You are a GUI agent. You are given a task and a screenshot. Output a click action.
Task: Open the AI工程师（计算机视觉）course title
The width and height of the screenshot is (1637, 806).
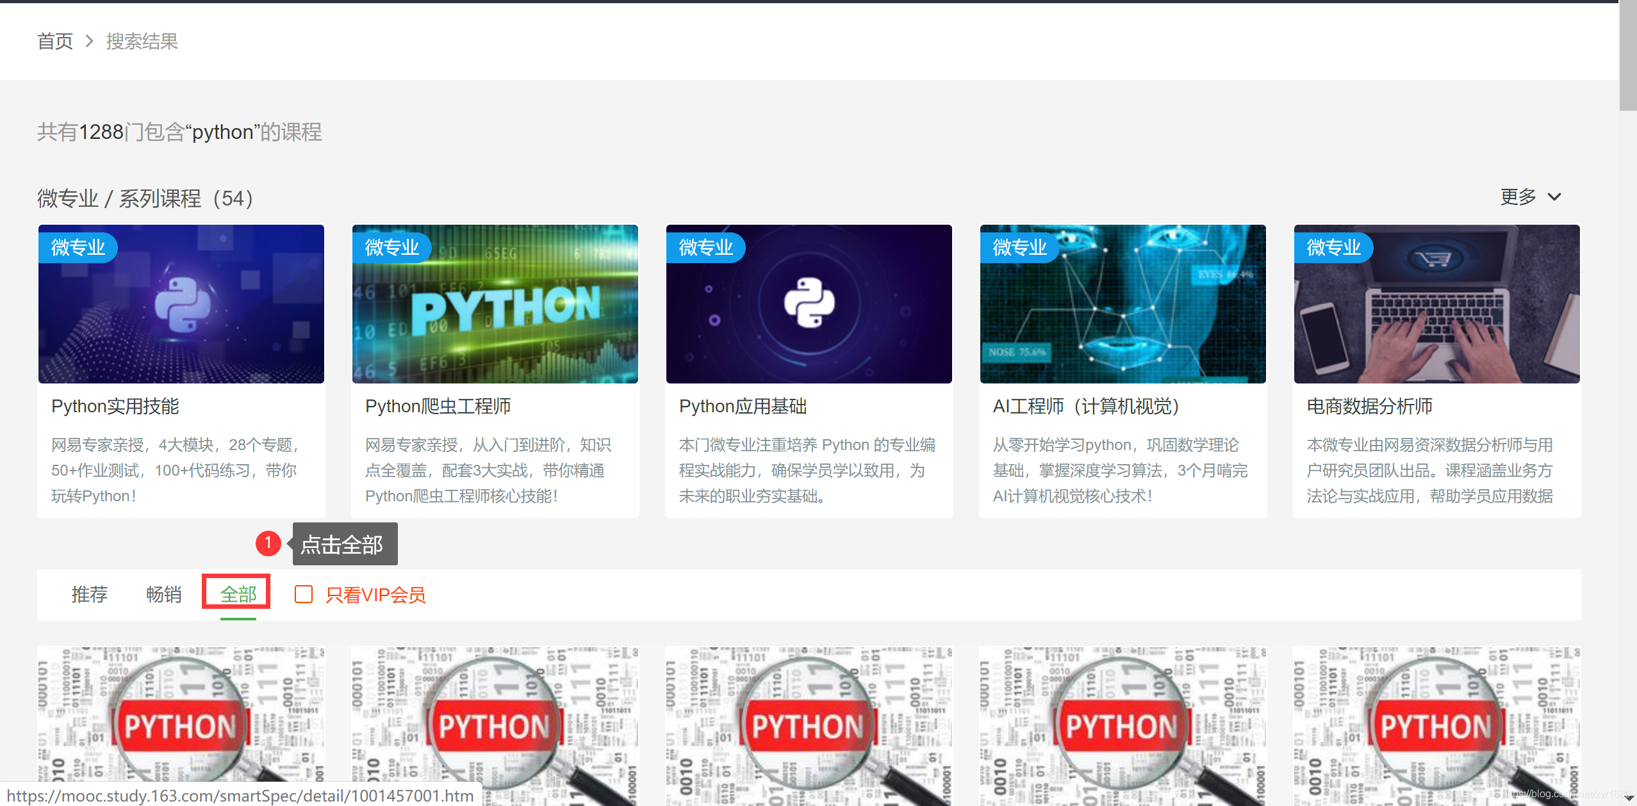(1087, 406)
